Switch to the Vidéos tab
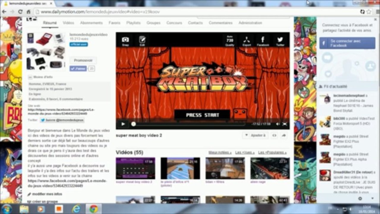 click(69, 23)
